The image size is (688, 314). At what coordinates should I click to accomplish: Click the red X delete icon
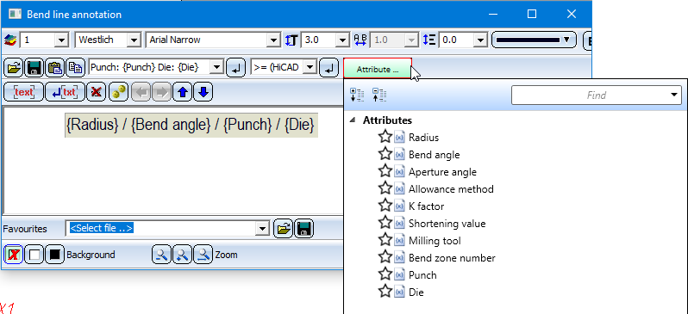(x=96, y=92)
